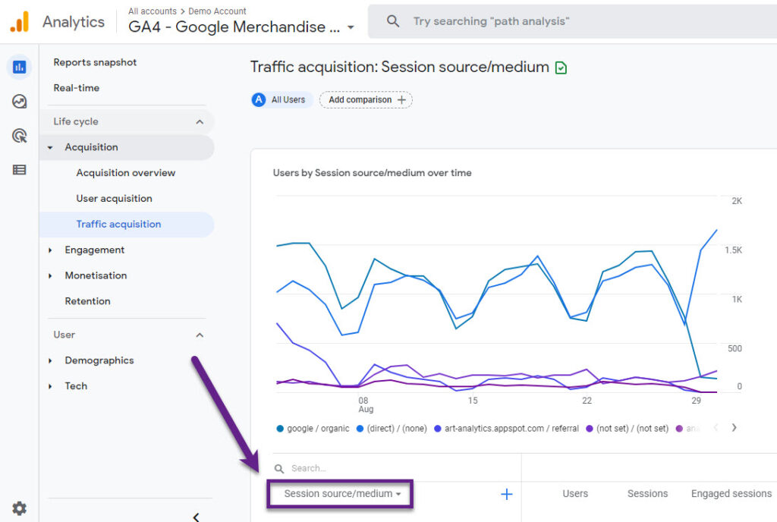Click the chart title Users by Session source/medium
The height and width of the screenshot is (522, 777).
pyautogui.click(x=372, y=173)
